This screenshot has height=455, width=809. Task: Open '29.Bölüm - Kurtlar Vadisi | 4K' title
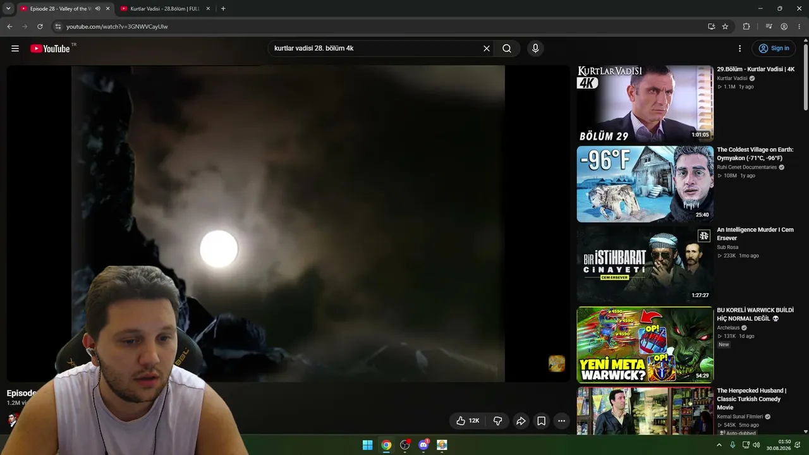[x=756, y=70]
